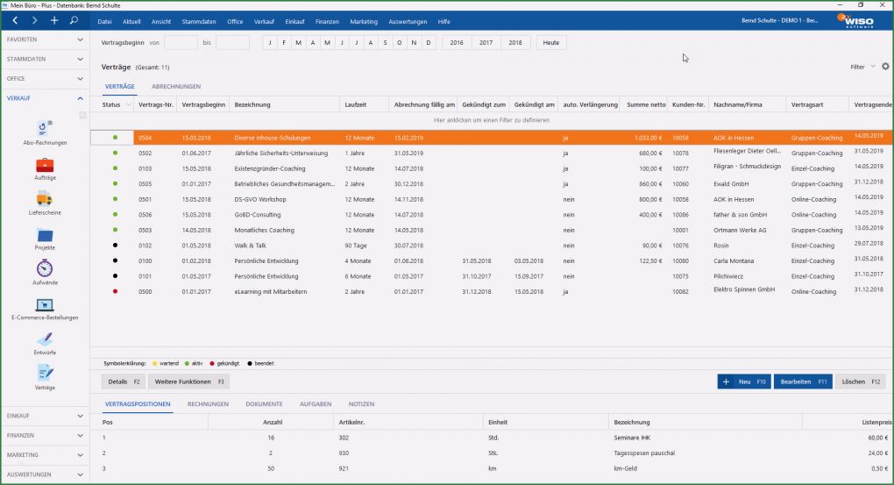Click the Bearbeiten F11 button
Screen dimensions: 894x485
pos(802,382)
